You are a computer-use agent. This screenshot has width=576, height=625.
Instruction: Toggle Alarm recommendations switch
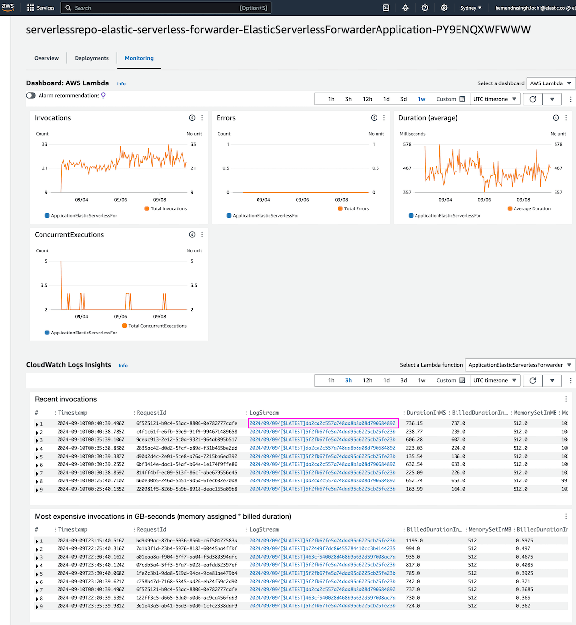(x=30, y=95)
